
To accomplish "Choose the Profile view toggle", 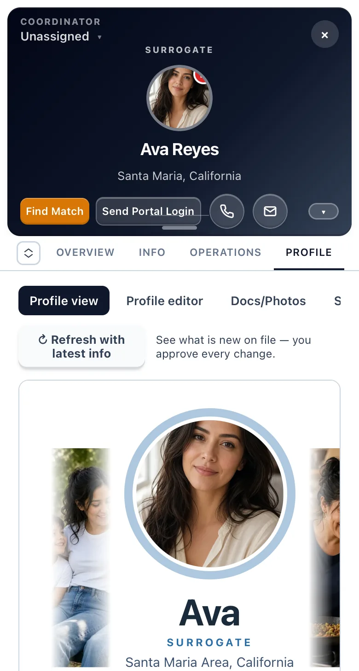I will pyautogui.click(x=64, y=301).
